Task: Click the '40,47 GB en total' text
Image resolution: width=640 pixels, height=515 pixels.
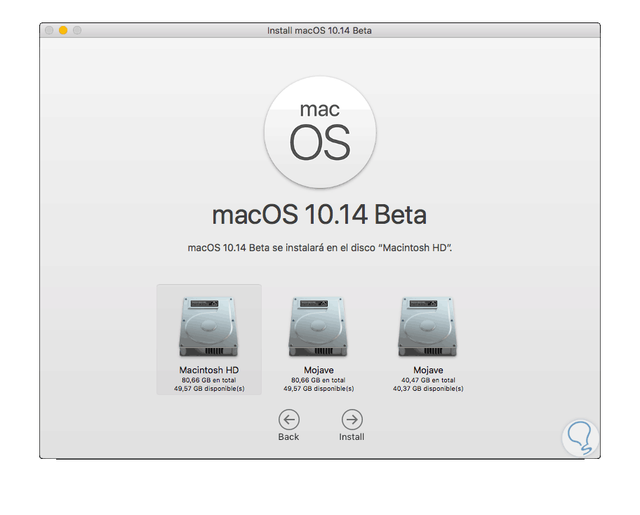Action: (428, 380)
